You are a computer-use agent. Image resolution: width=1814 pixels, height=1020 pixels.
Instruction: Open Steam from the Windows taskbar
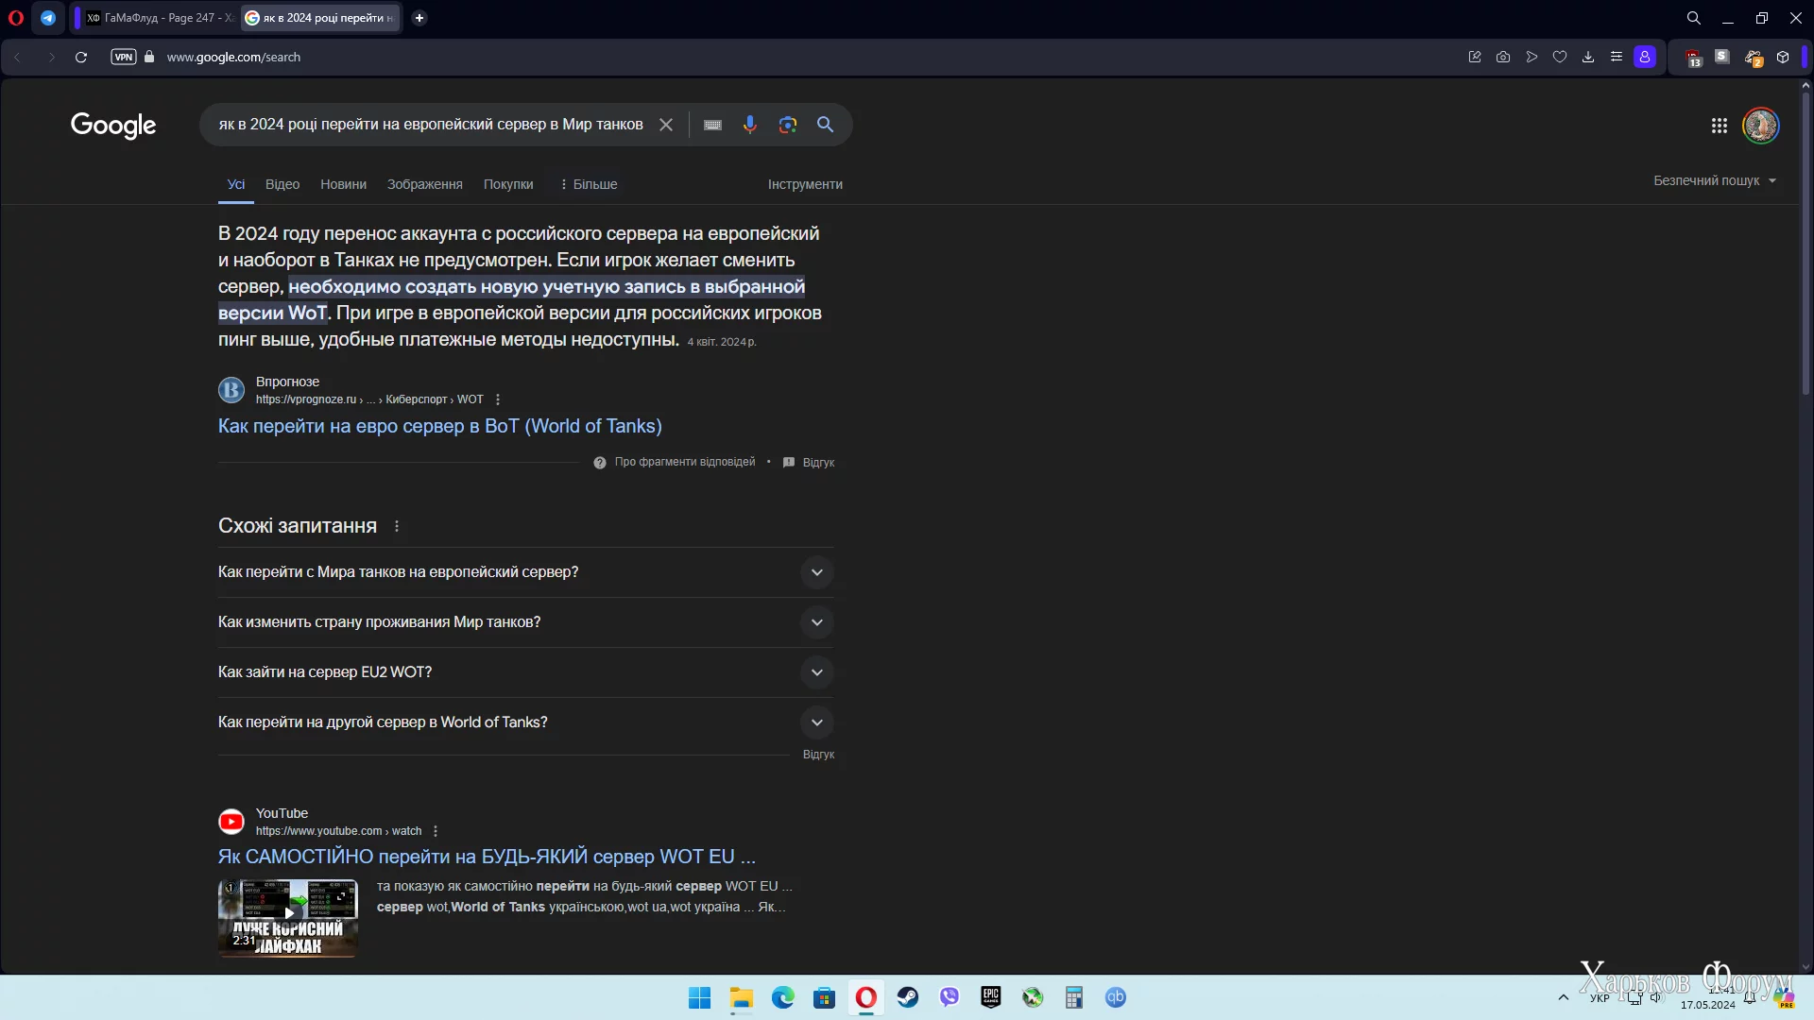[907, 997]
